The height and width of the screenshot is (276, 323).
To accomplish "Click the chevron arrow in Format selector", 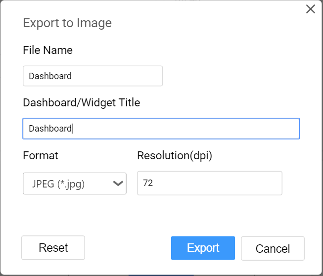I will point(118,183).
